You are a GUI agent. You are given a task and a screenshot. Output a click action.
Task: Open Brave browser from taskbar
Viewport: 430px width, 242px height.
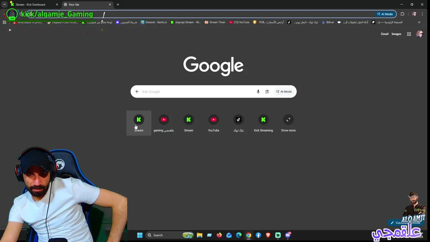tap(268, 235)
